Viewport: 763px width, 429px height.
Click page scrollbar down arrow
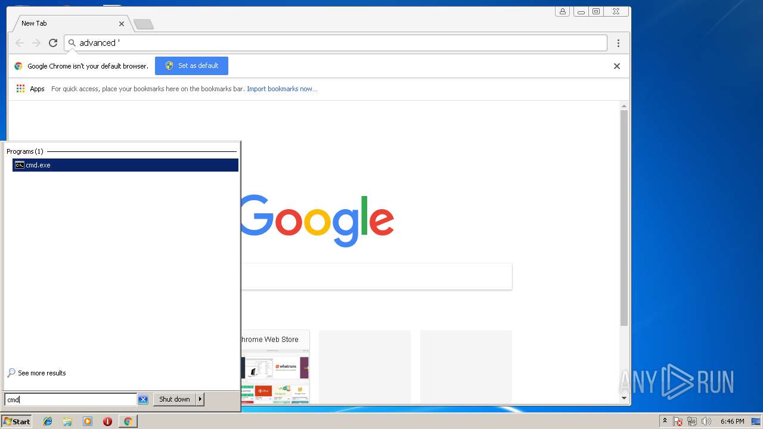coord(624,398)
